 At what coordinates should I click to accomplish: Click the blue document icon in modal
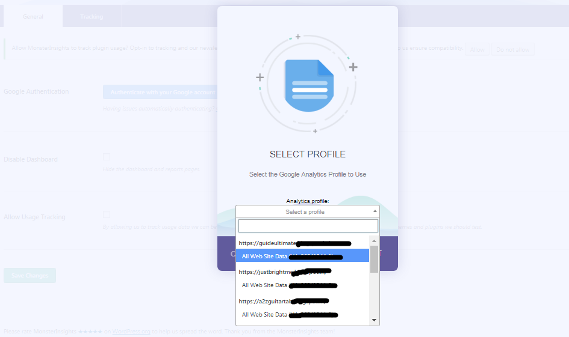pyautogui.click(x=309, y=85)
